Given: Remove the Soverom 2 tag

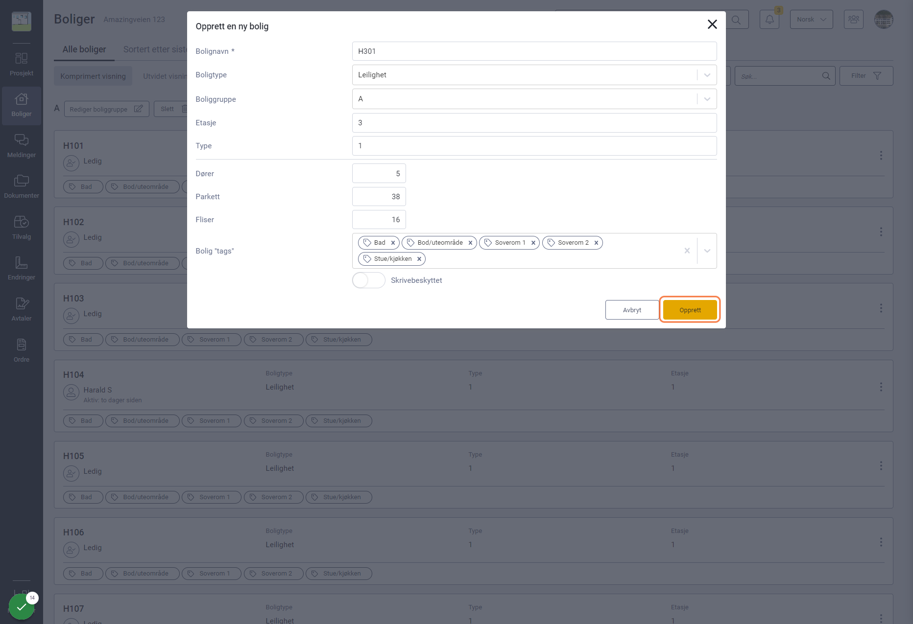Looking at the screenshot, I should tap(596, 243).
